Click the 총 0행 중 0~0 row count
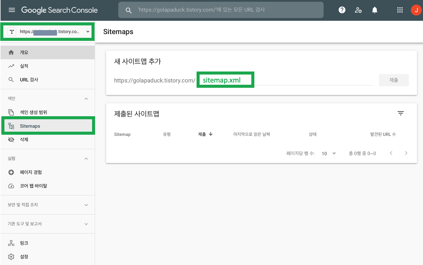The height and width of the screenshot is (265, 423). coord(362,153)
